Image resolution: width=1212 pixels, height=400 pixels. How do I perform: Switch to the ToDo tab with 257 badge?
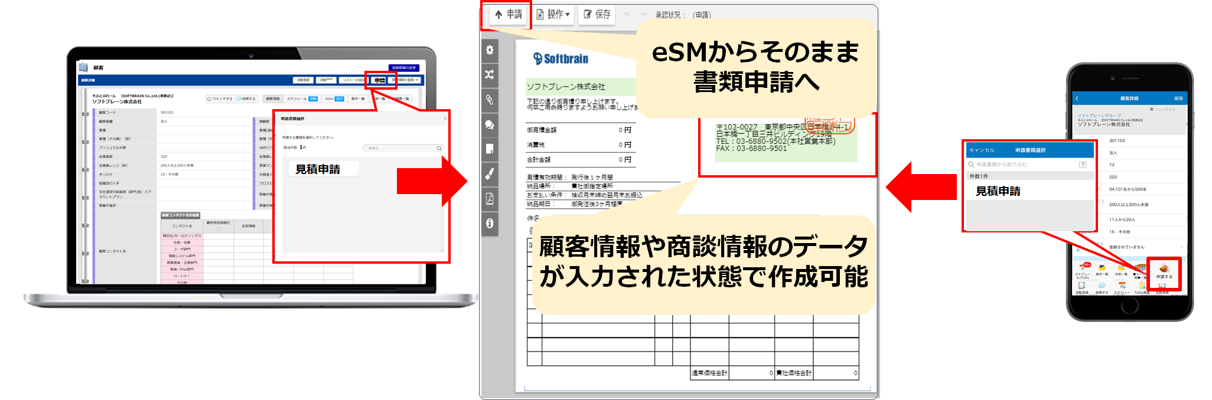pos(334,99)
